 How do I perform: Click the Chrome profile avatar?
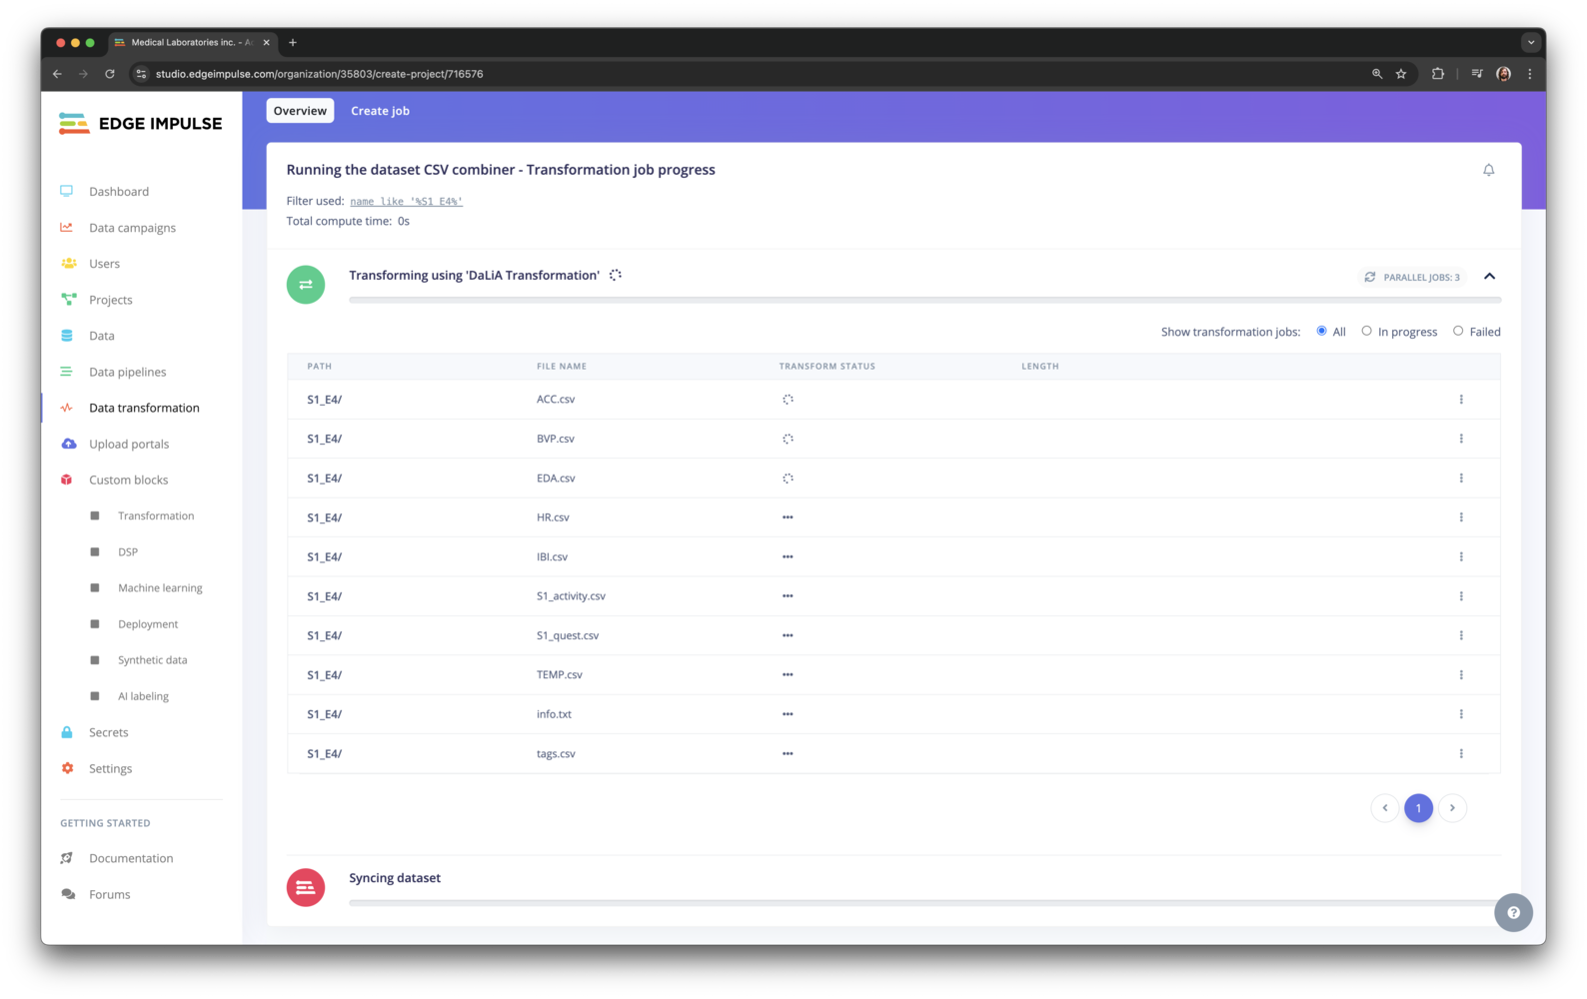[x=1503, y=74]
